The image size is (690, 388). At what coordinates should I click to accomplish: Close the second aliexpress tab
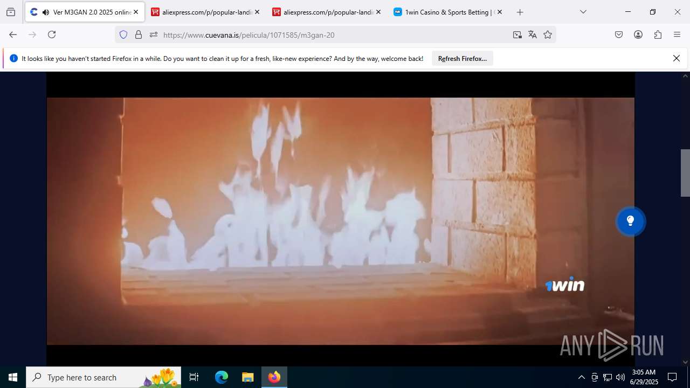378,12
